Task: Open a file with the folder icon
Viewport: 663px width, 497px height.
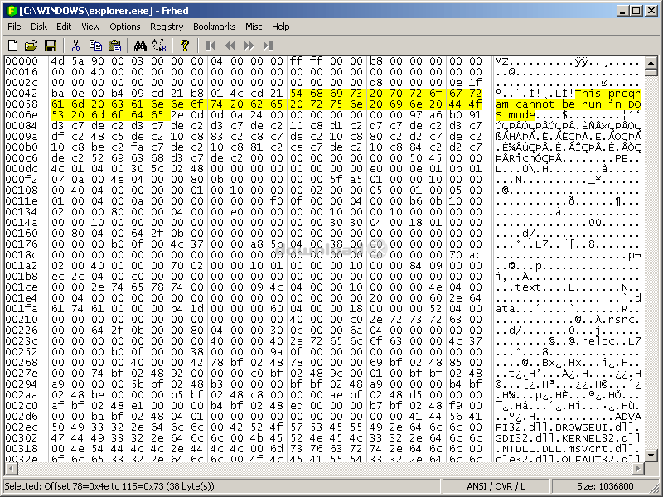Action: coord(31,46)
